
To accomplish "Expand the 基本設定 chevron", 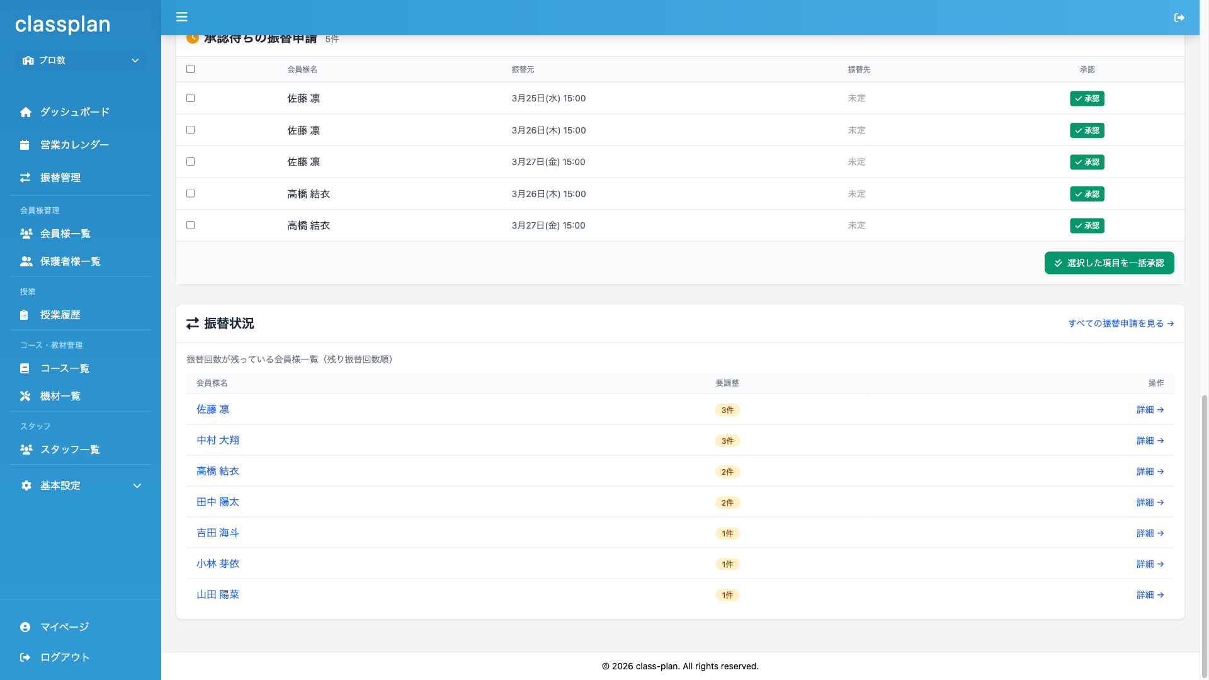I will [137, 485].
